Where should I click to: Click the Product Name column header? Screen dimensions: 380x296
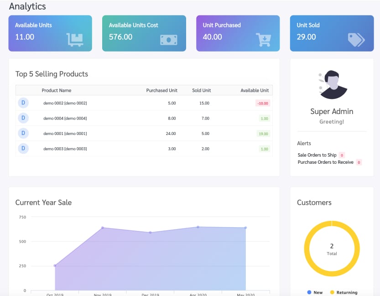pos(57,90)
